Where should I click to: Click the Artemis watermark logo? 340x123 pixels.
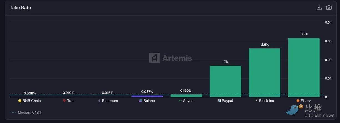click(170, 58)
